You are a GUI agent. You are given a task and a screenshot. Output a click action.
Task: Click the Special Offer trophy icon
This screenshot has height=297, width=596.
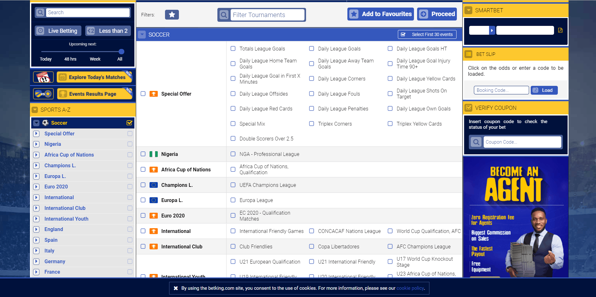(x=154, y=94)
